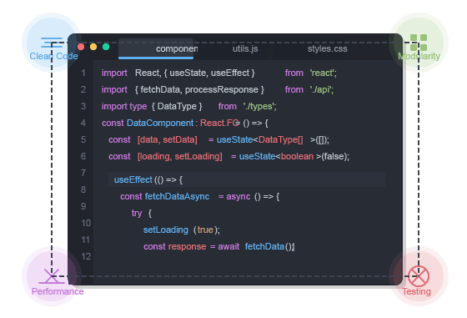Click the setLoading call

coord(166,230)
